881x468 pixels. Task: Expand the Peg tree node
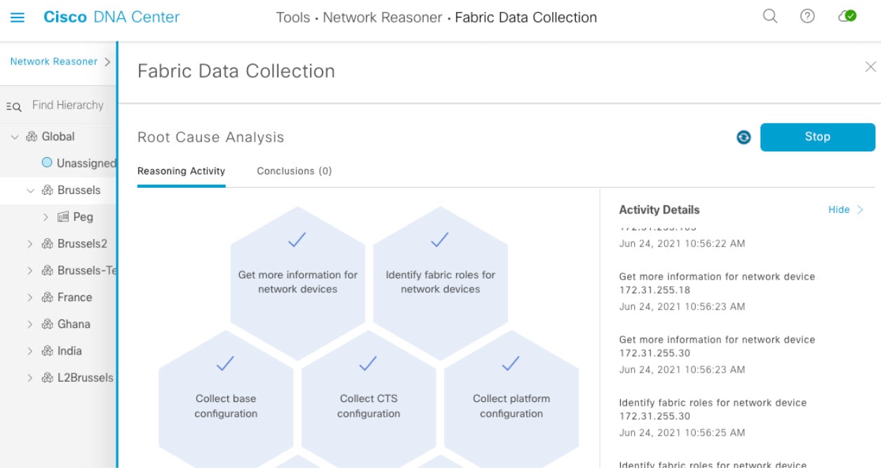46,216
